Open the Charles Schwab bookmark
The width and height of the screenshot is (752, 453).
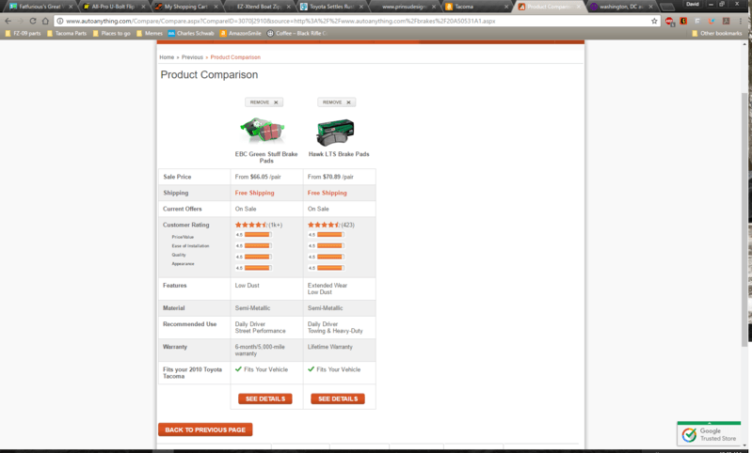[x=191, y=34]
